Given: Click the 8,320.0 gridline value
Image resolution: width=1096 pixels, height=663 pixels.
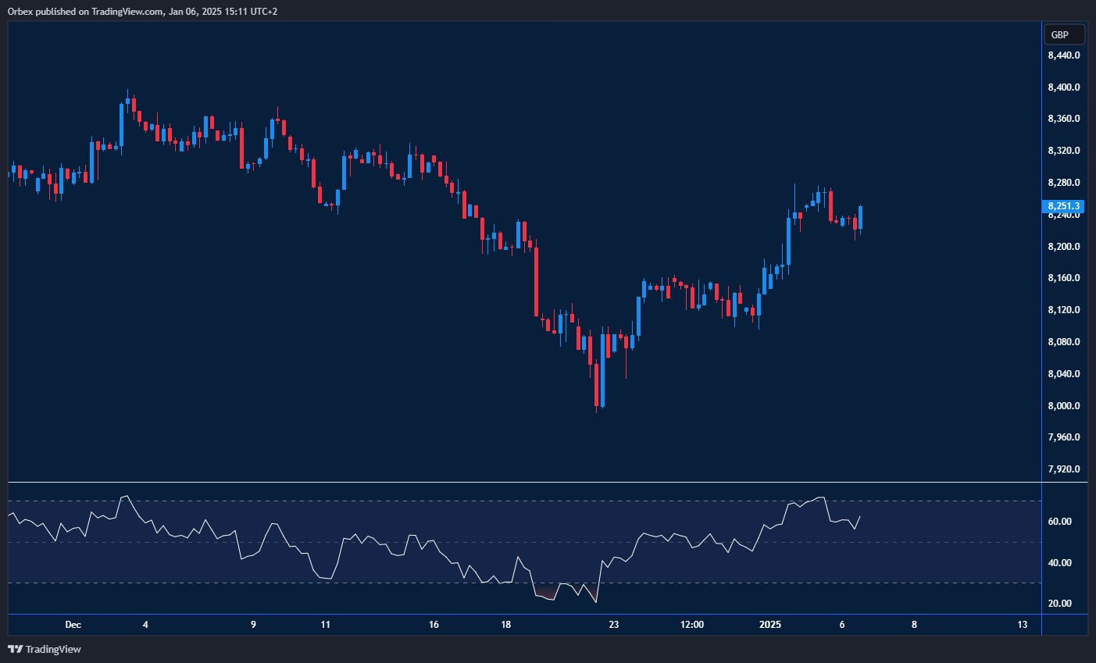Looking at the screenshot, I should tap(1062, 150).
